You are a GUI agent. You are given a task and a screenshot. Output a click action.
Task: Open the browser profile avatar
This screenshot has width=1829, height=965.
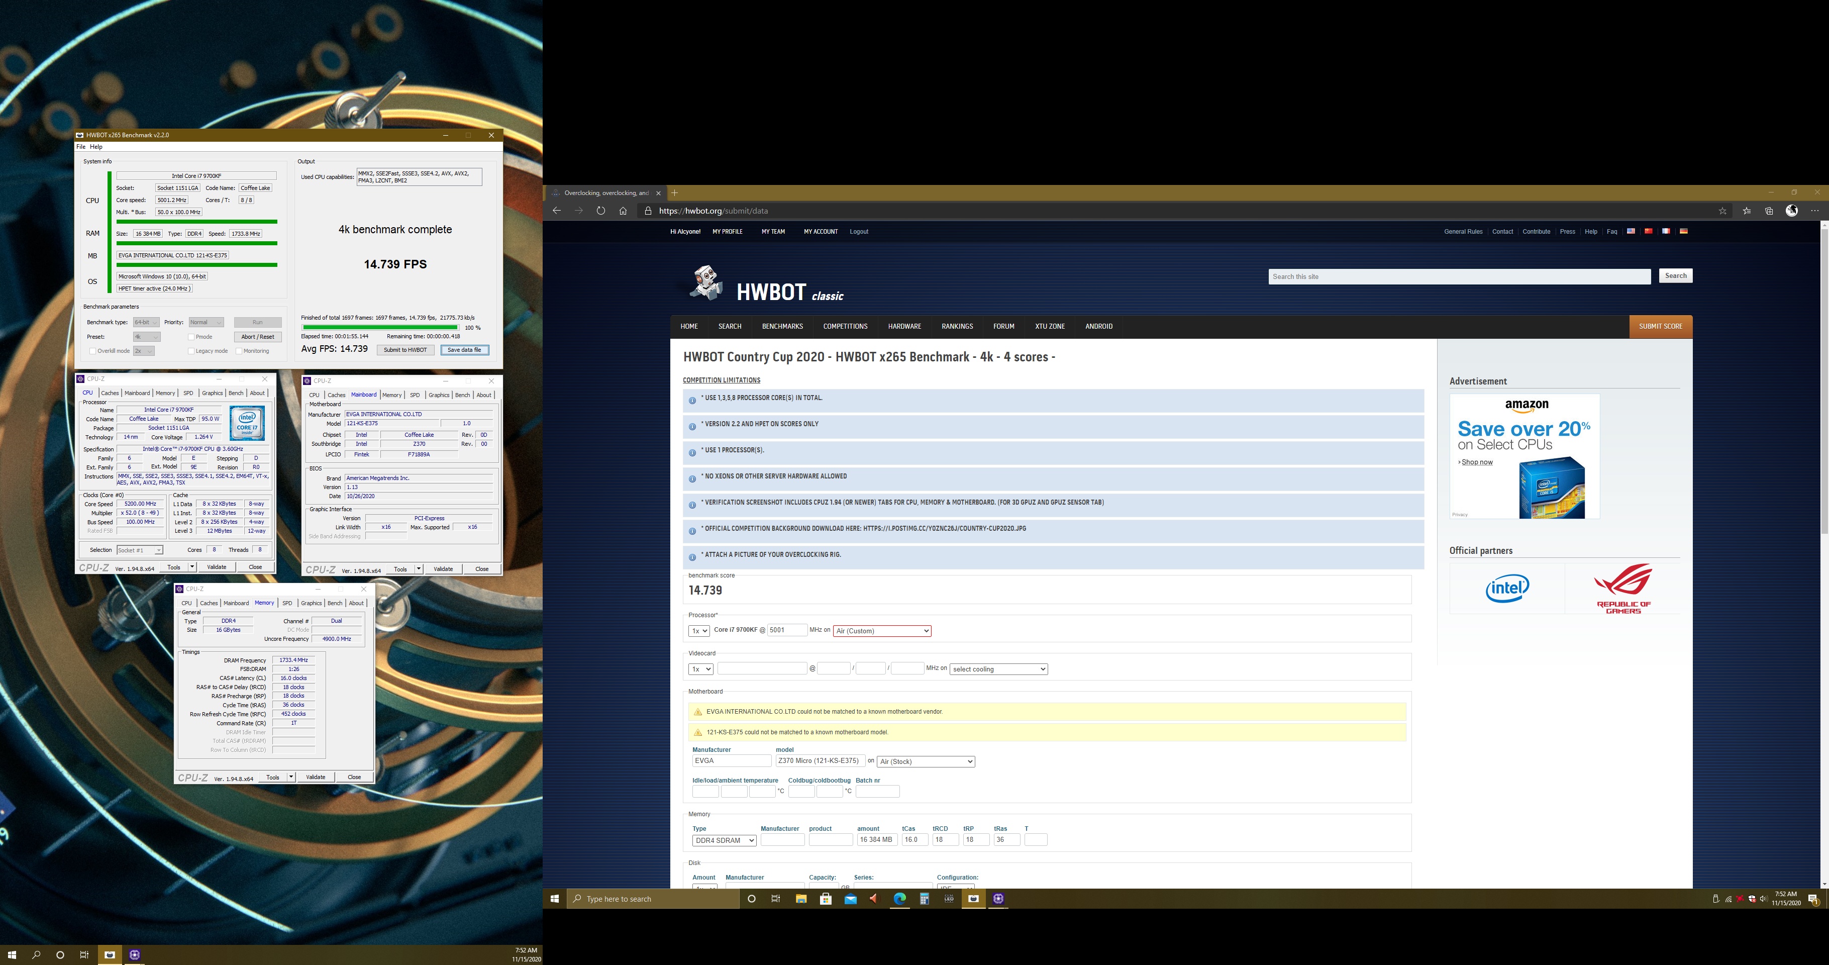pyautogui.click(x=1791, y=210)
